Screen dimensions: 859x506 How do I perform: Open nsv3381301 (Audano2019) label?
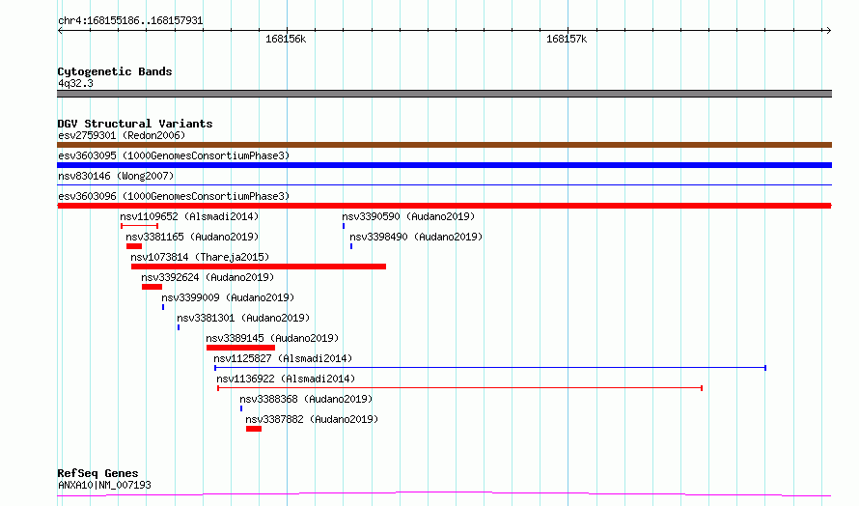click(x=243, y=318)
